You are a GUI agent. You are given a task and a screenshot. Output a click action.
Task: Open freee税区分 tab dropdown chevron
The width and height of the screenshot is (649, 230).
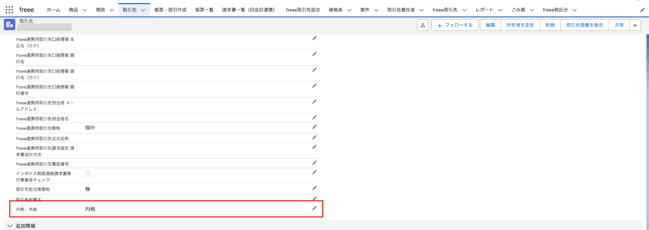(575, 10)
